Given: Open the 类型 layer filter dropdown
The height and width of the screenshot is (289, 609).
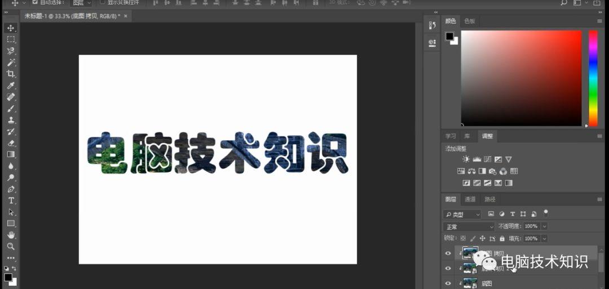Looking at the screenshot, I should click(x=462, y=214).
